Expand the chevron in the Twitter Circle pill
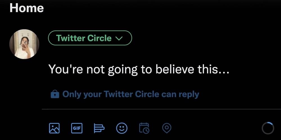This screenshot has width=281, height=140. click(x=119, y=38)
